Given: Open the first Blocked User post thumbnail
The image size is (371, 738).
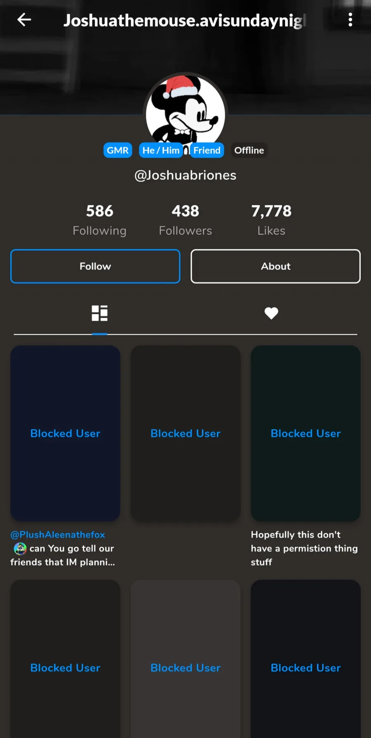Looking at the screenshot, I should (x=65, y=433).
